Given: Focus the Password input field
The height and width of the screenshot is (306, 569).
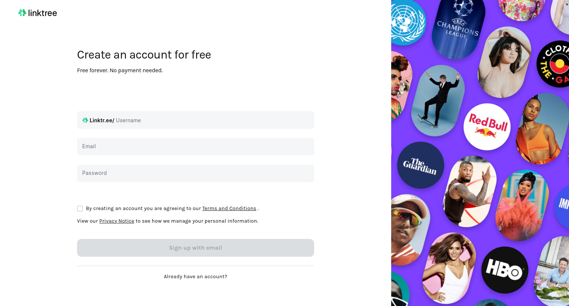Looking at the screenshot, I should click(x=196, y=173).
